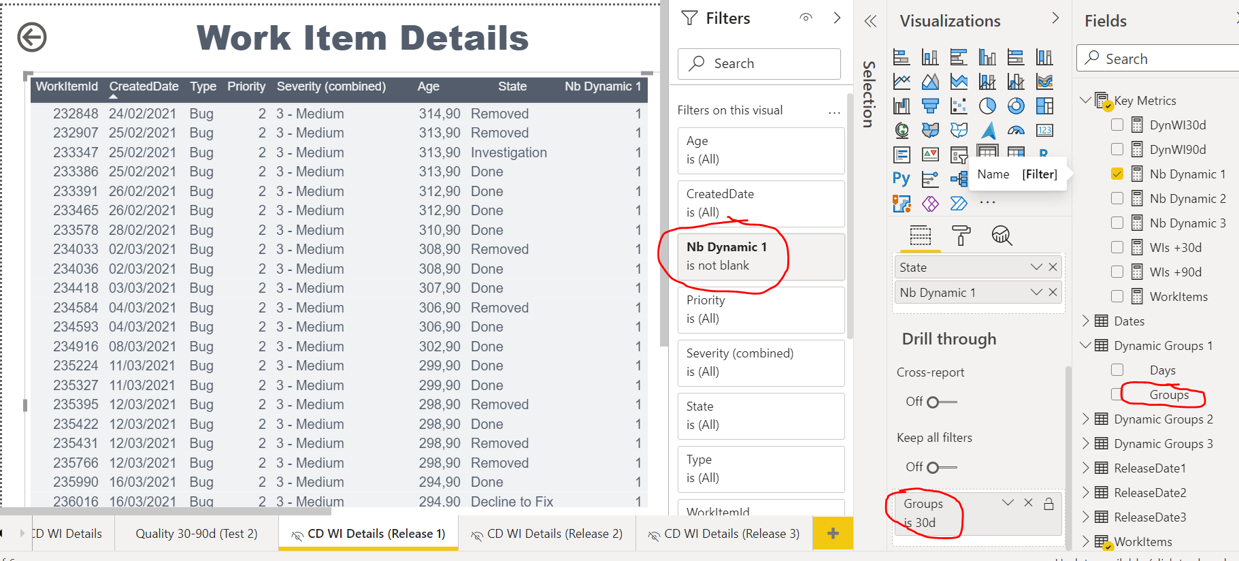Switch to CD WI Details (Release 2) tab
The image size is (1239, 561).
(x=547, y=534)
